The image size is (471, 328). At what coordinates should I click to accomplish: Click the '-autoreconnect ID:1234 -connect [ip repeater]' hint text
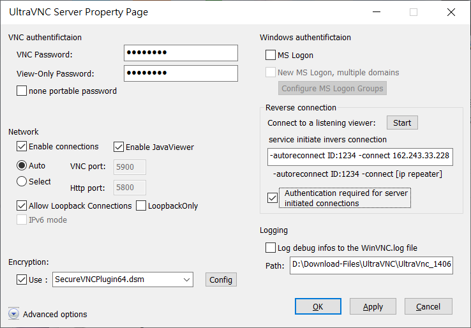(357, 174)
